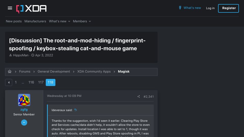This screenshot has height=137, width=244.
Task: Go to previous page arrow
Action: (9, 82)
